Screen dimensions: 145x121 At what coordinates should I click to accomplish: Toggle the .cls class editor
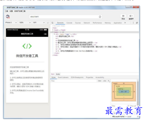click(x=105, y=81)
